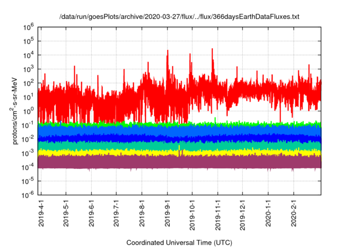Click the 10^2 y-axis tick label

28,83
